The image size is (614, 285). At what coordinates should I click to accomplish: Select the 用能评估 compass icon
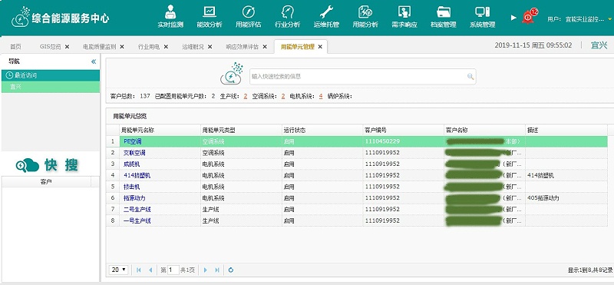(x=248, y=12)
